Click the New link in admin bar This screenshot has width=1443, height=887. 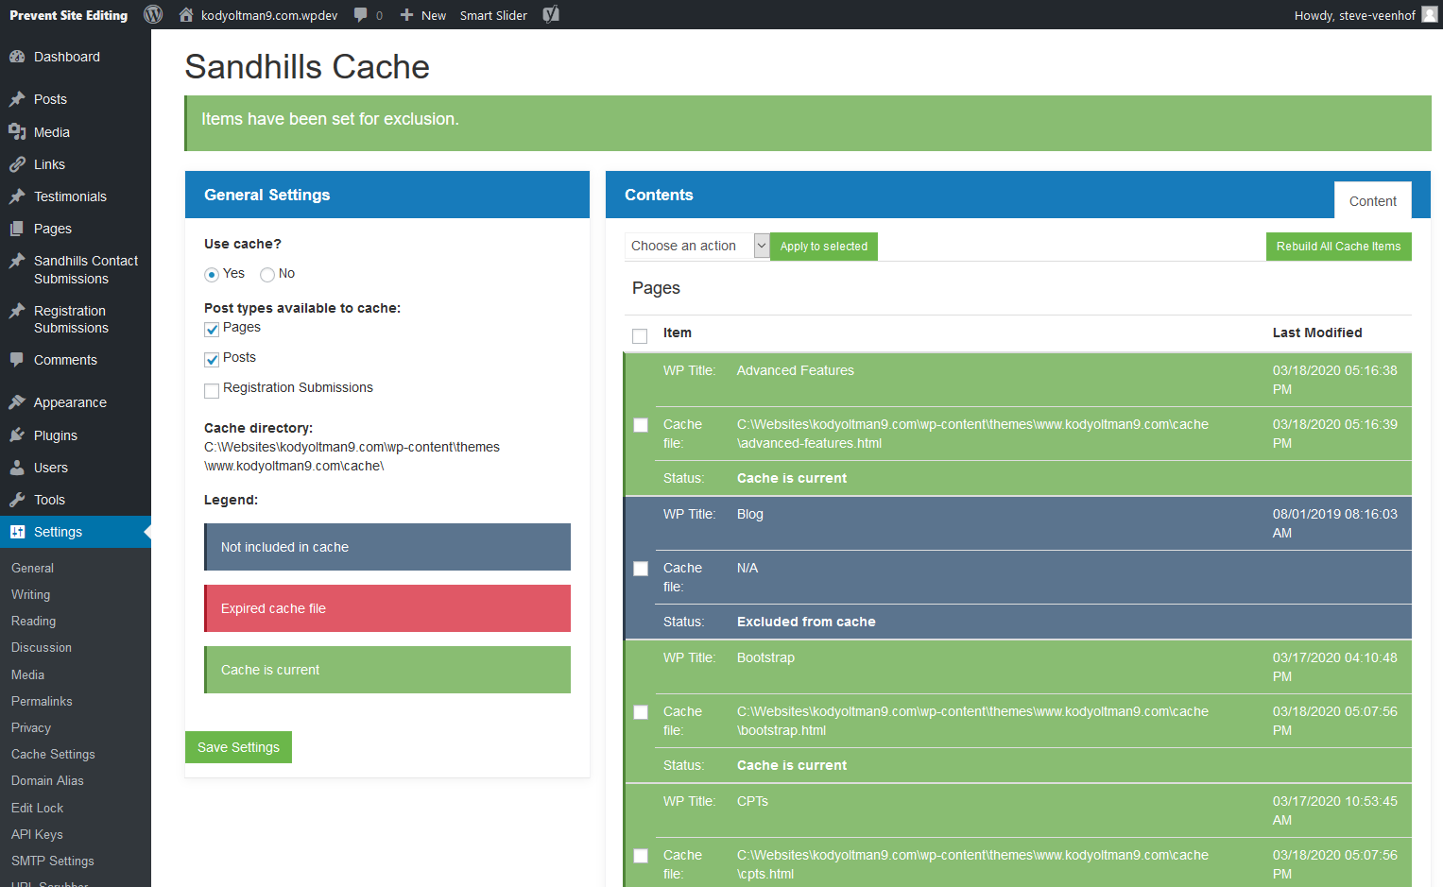click(x=434, y=15)
